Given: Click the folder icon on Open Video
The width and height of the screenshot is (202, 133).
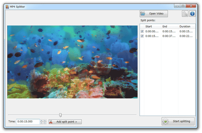Looking at the screenshot, I should (143, 13).
